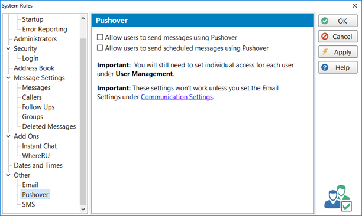This screenshot has width=362, height=216.
Task: Select Dates and Times
Action: click(x=38, y=165)
